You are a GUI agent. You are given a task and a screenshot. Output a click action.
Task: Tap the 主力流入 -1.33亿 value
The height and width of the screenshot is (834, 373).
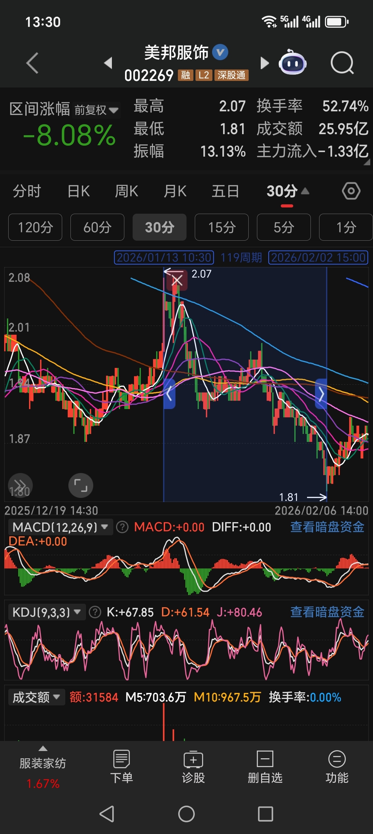343,151
